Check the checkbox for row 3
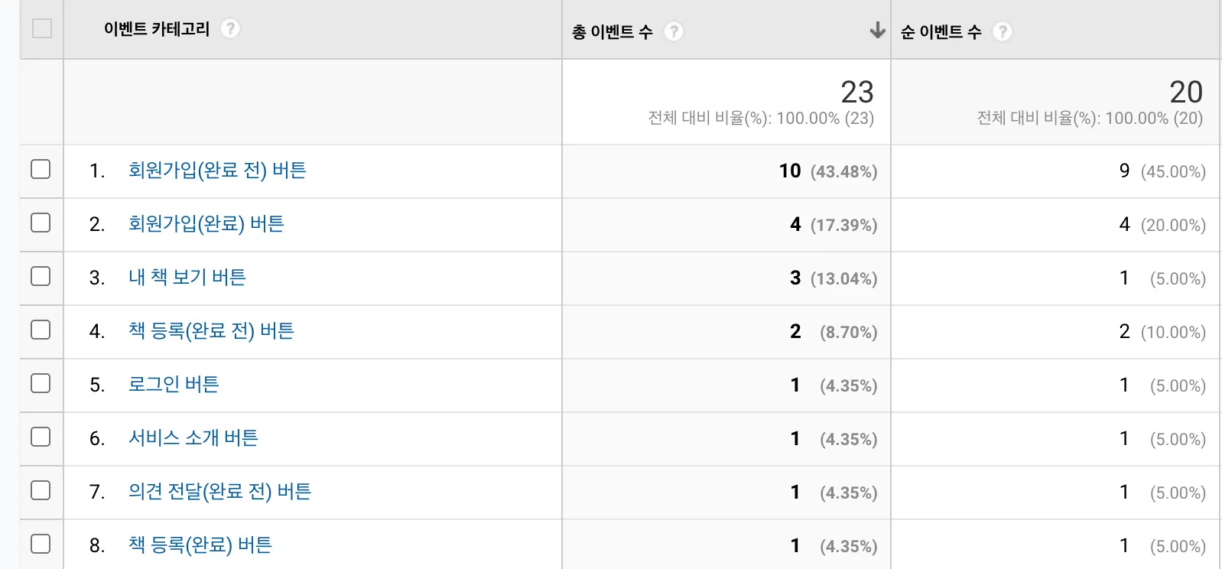This screenshot has height=569, width=1222. pyautogui.click(x=41, y=276)
